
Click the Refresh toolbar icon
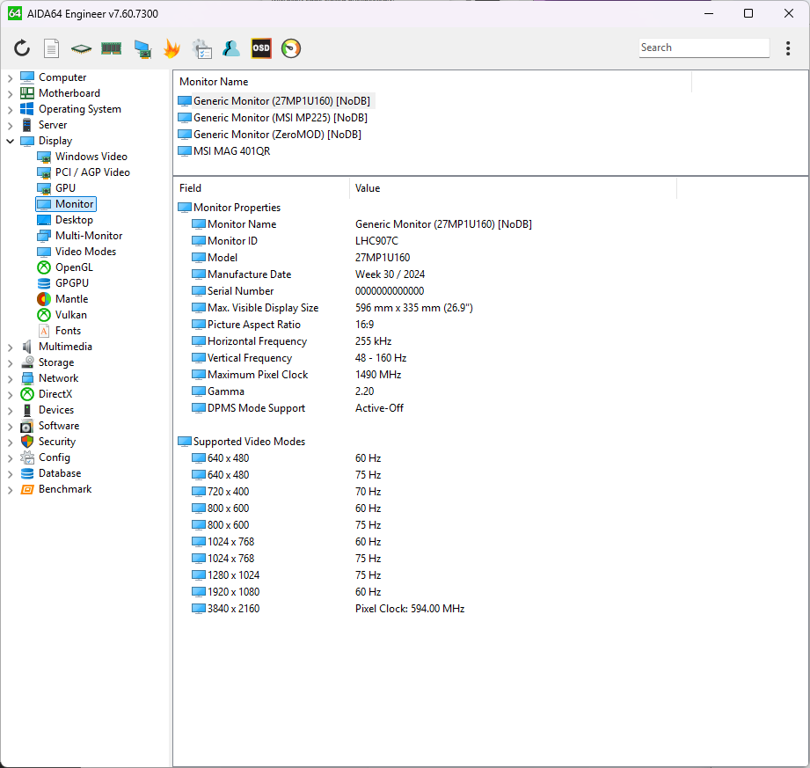(x=22, y=48)
